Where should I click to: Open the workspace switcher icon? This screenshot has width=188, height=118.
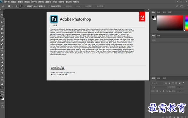182,6
